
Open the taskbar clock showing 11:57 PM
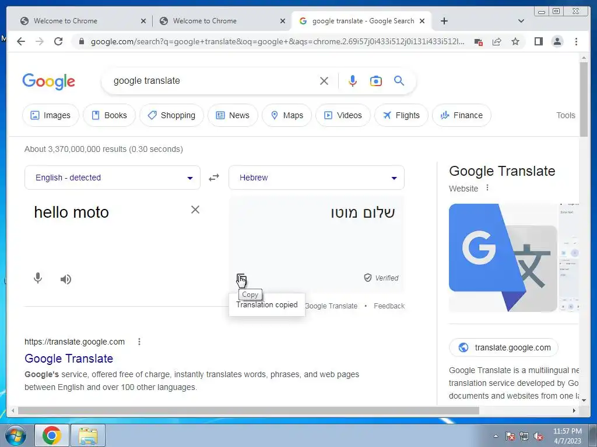tap(567, 436)
